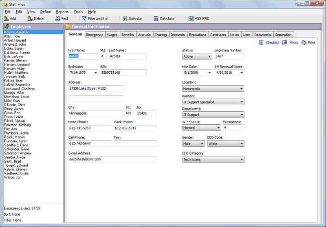Click the General Information folder icon
Image resolution: width=326 pixels, height=227 pixels.
click(x=68, y=26)
